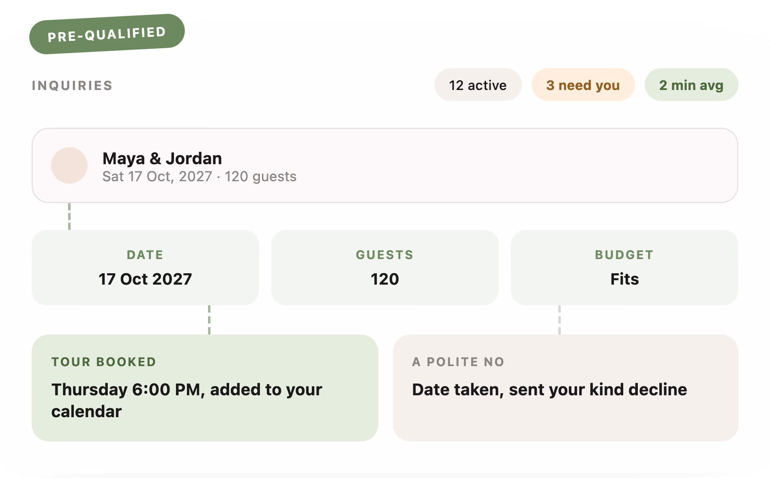Click Date taken, sent your kind decline
Image resolution: width=770 pixels, height=478 pixels.
coord(549,390)
